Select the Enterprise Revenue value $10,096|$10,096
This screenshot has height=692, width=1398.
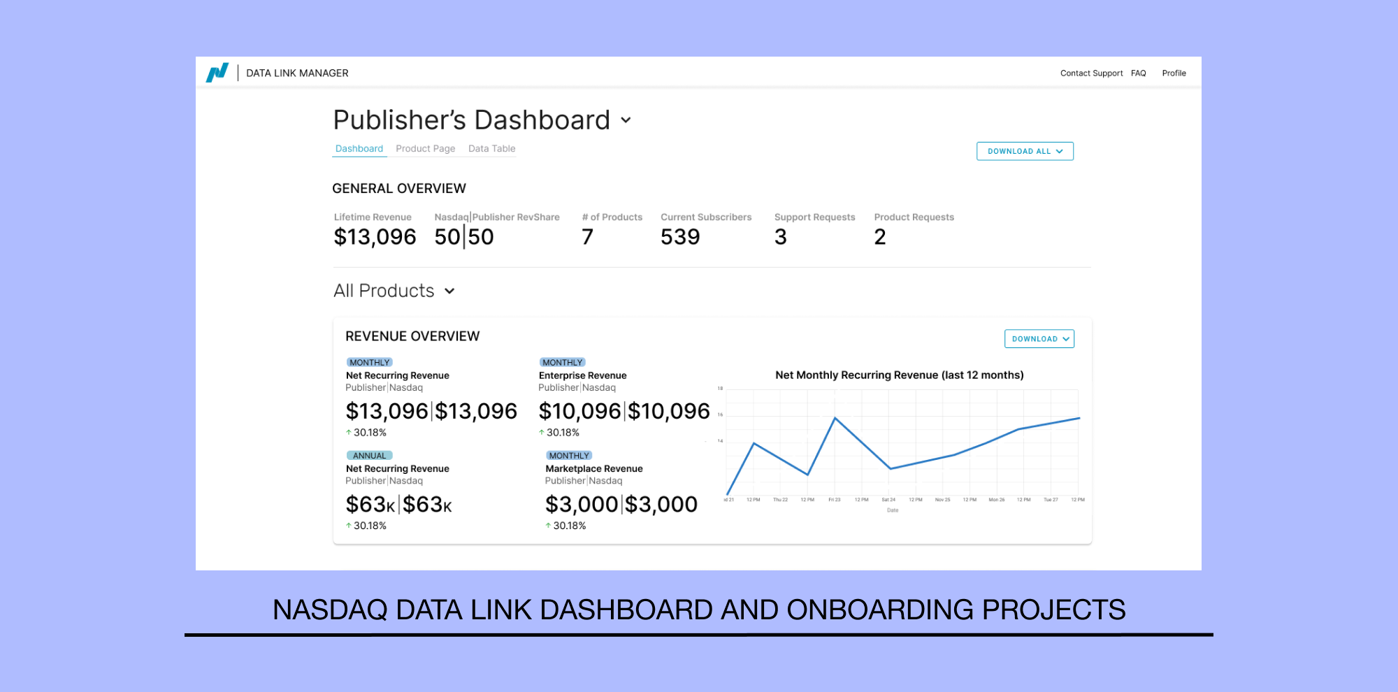pyautogui.click(x=624, y=411)
